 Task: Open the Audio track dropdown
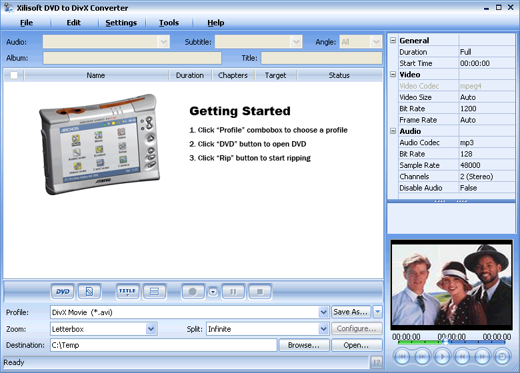tap(163, 42)
